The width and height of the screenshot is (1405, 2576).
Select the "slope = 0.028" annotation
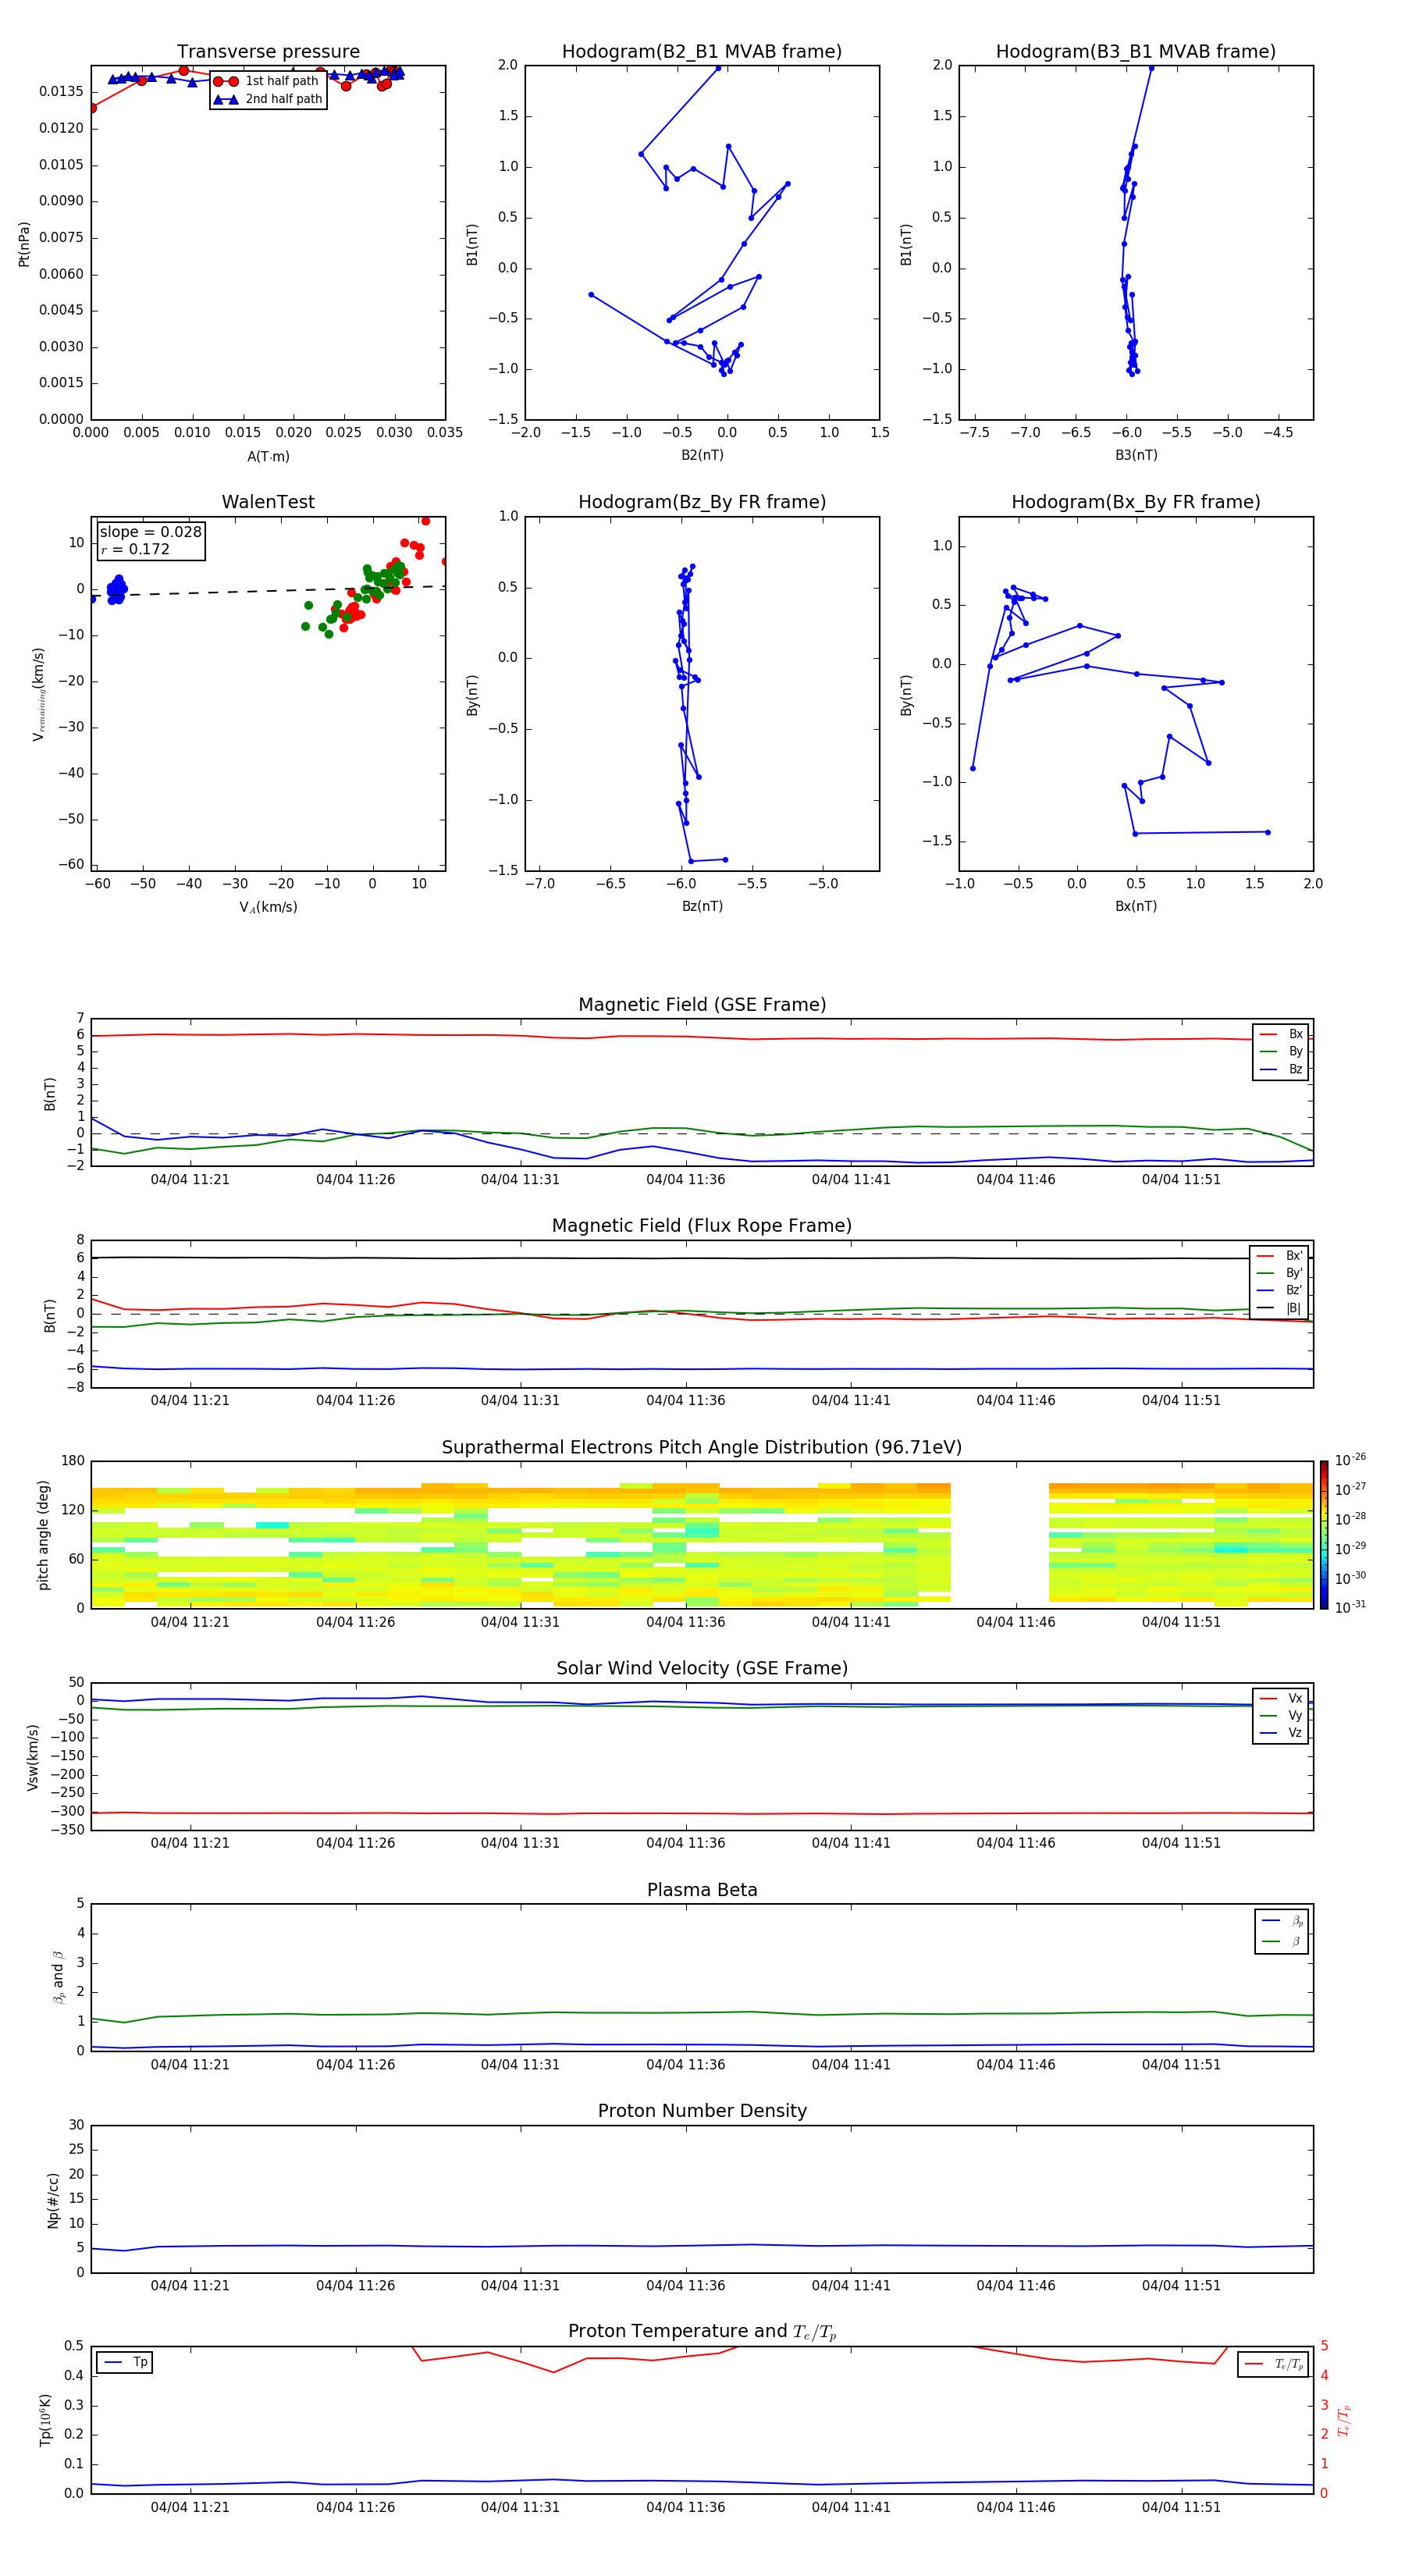(x=151, y=532)
